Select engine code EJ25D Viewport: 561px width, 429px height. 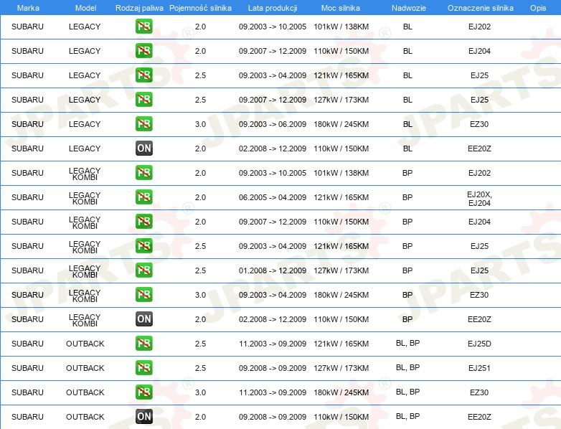479,344
